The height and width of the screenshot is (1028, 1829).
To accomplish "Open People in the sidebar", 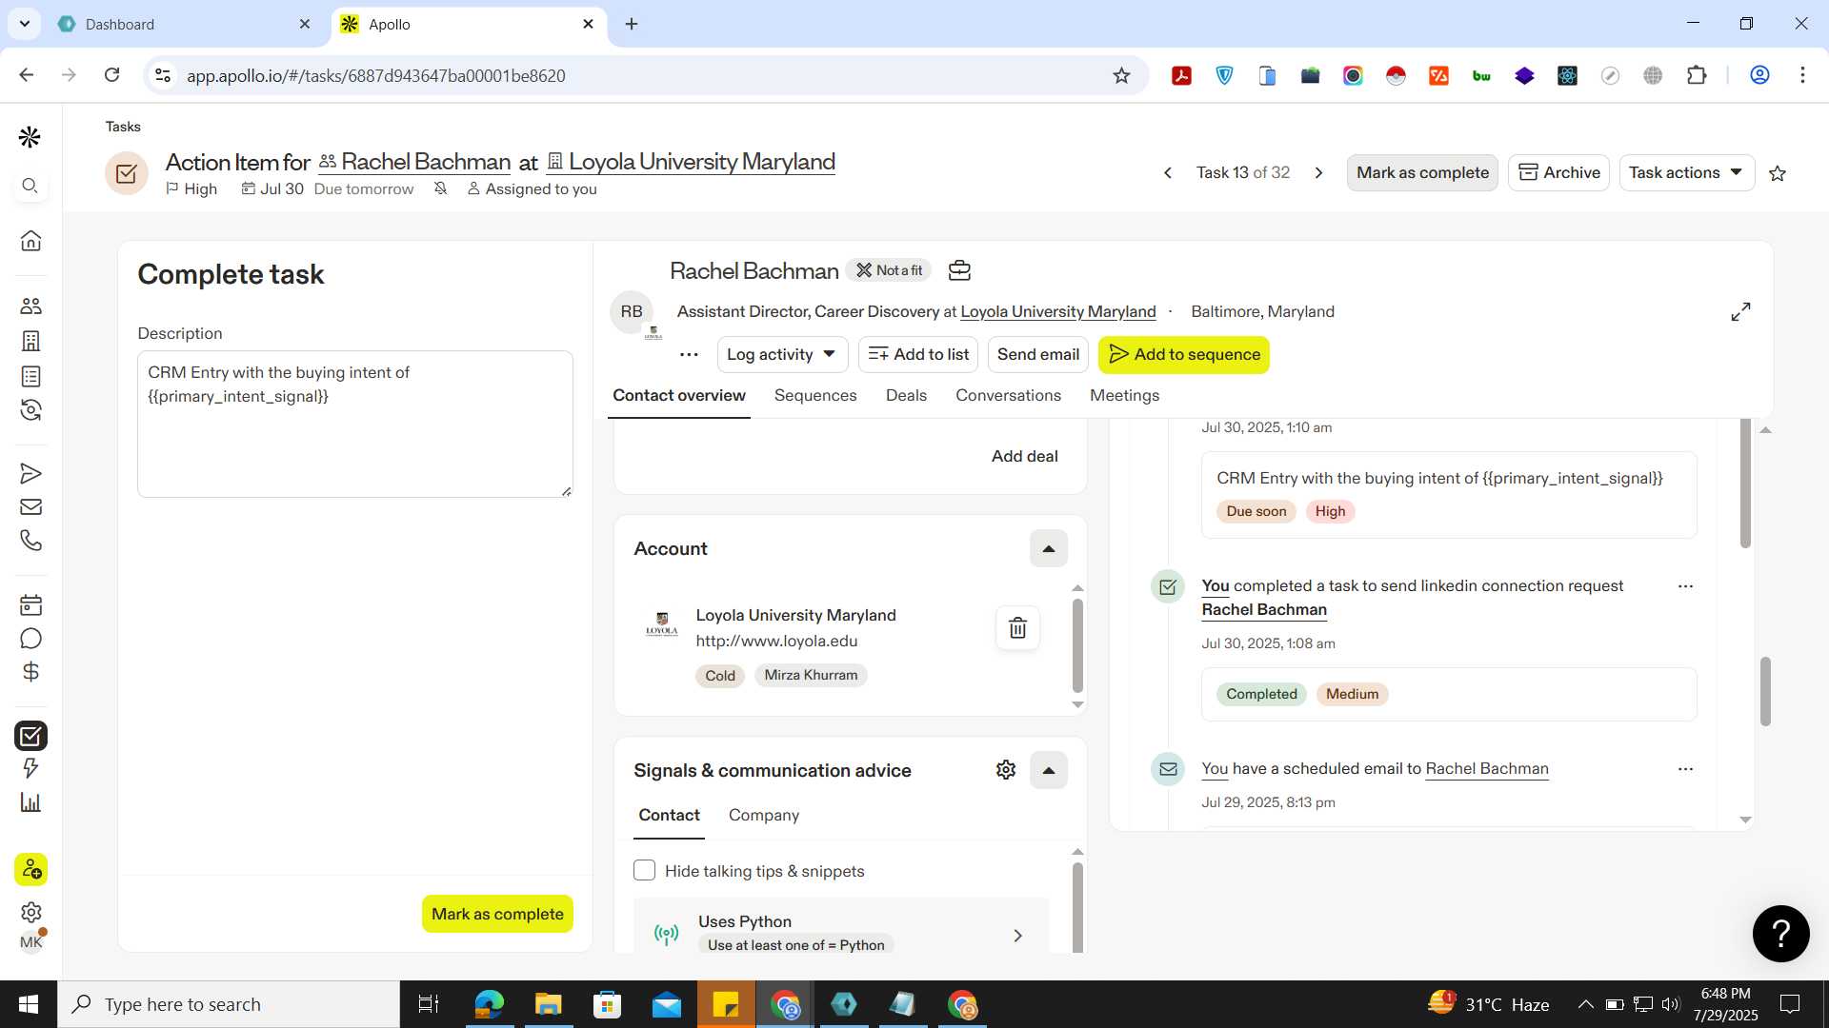I will [x=30, y=306].
